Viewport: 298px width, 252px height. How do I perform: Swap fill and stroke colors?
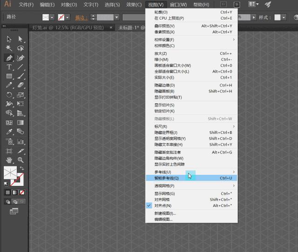point(22,168)
